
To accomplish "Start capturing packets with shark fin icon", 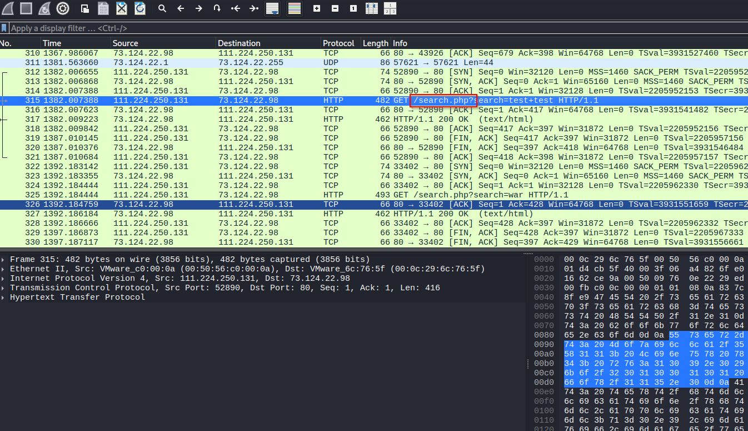I will tap(7, 8).
